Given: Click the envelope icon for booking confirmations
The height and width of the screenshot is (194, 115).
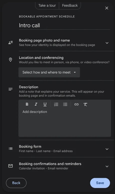Looking at the screenshot, I should pyautogui.click(x=10, y=166).
